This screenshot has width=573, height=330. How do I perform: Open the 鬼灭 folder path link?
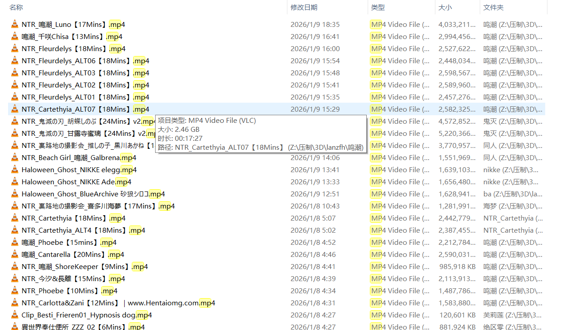[x=489, y=121]
